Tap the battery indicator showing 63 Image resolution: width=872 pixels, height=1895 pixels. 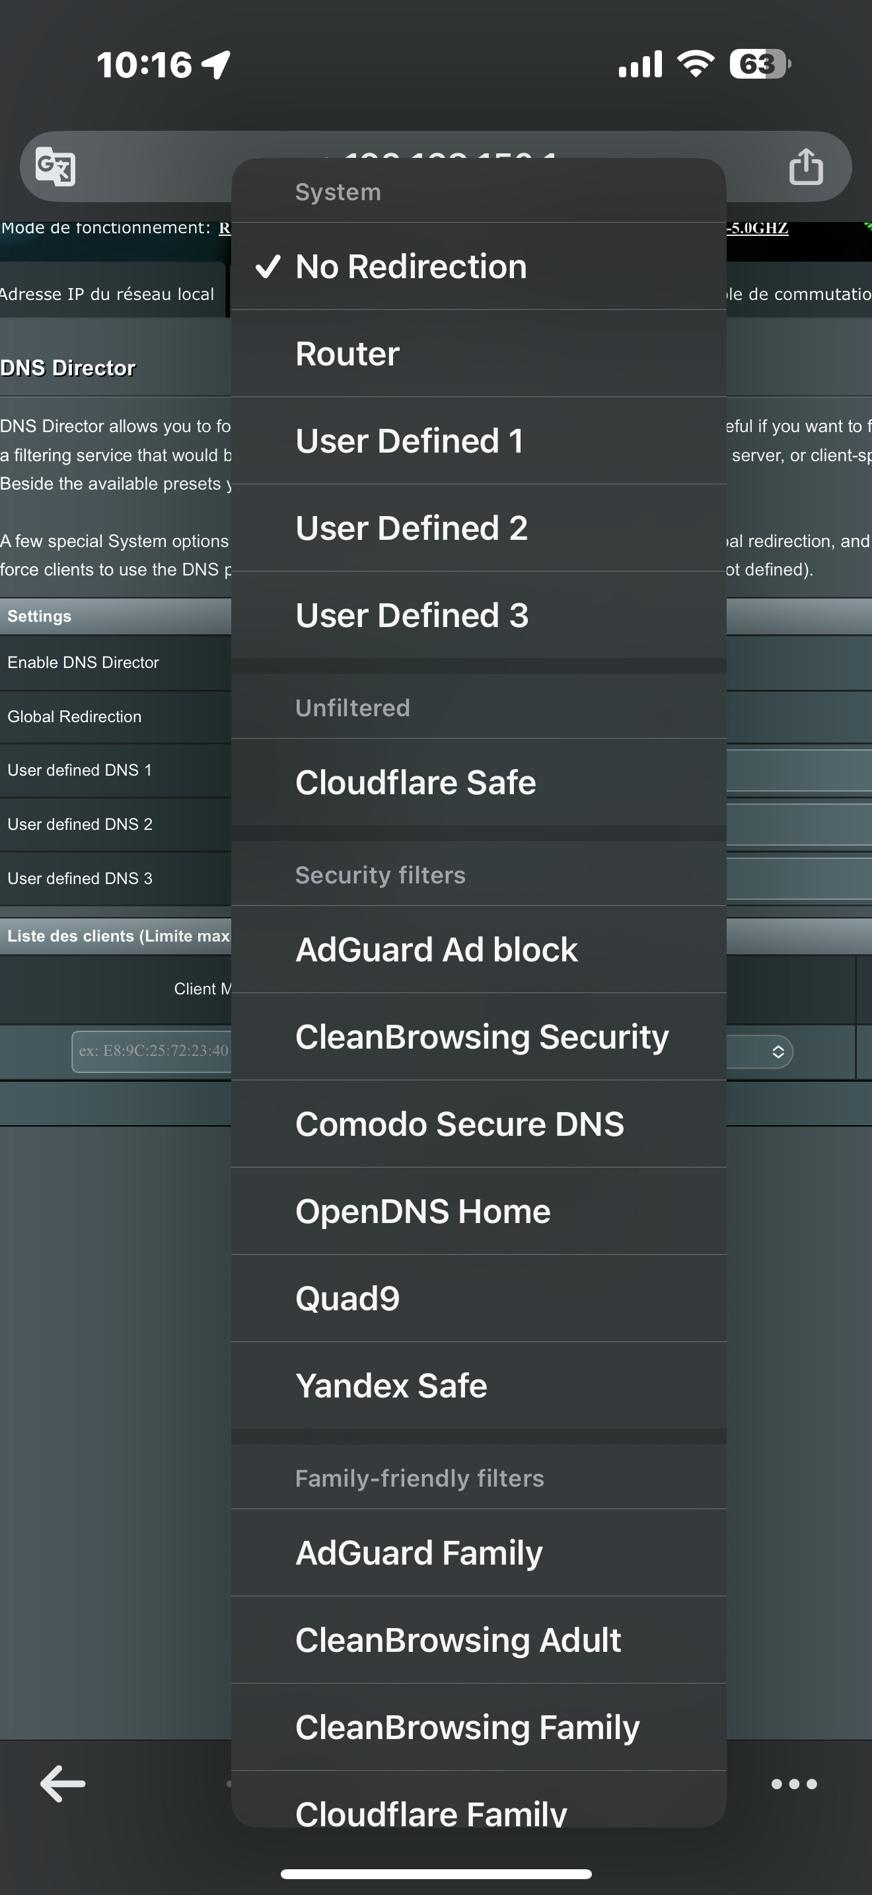point(760,64)
